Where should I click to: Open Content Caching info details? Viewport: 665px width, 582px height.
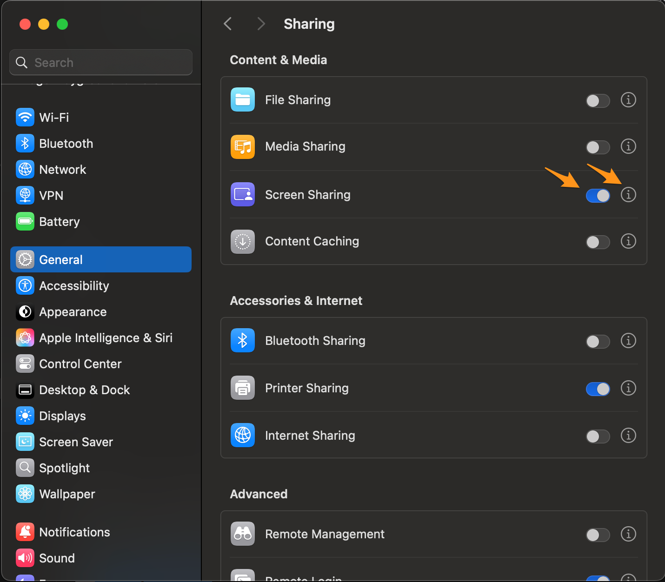coord(628,241)
